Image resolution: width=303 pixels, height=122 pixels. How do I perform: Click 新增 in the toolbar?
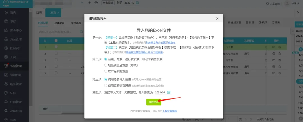pos(250,22)
